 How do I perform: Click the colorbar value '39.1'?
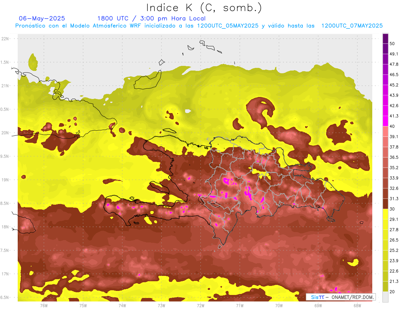click(x=394, y=137)
